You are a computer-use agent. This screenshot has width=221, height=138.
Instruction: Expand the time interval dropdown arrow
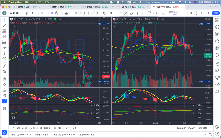46,13
